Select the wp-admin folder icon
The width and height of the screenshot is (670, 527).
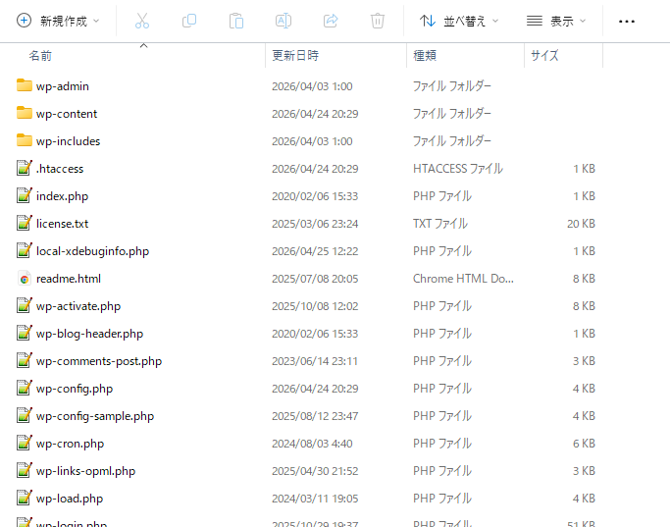pyautogui.click(x=25, y=86)
